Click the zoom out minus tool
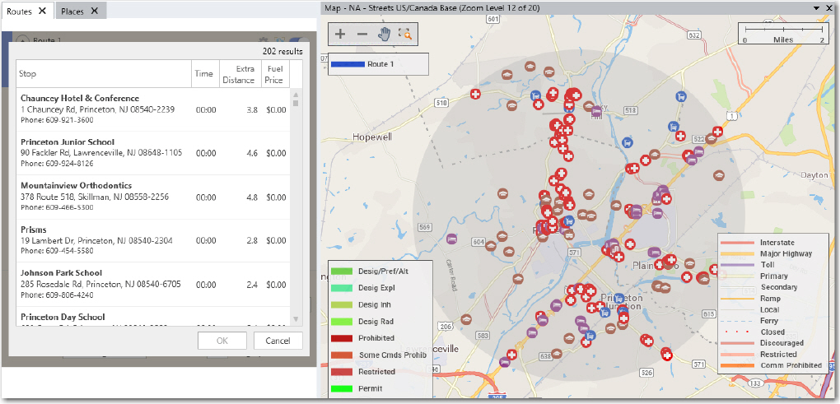 pyautogui.click(x=362, y=35)
